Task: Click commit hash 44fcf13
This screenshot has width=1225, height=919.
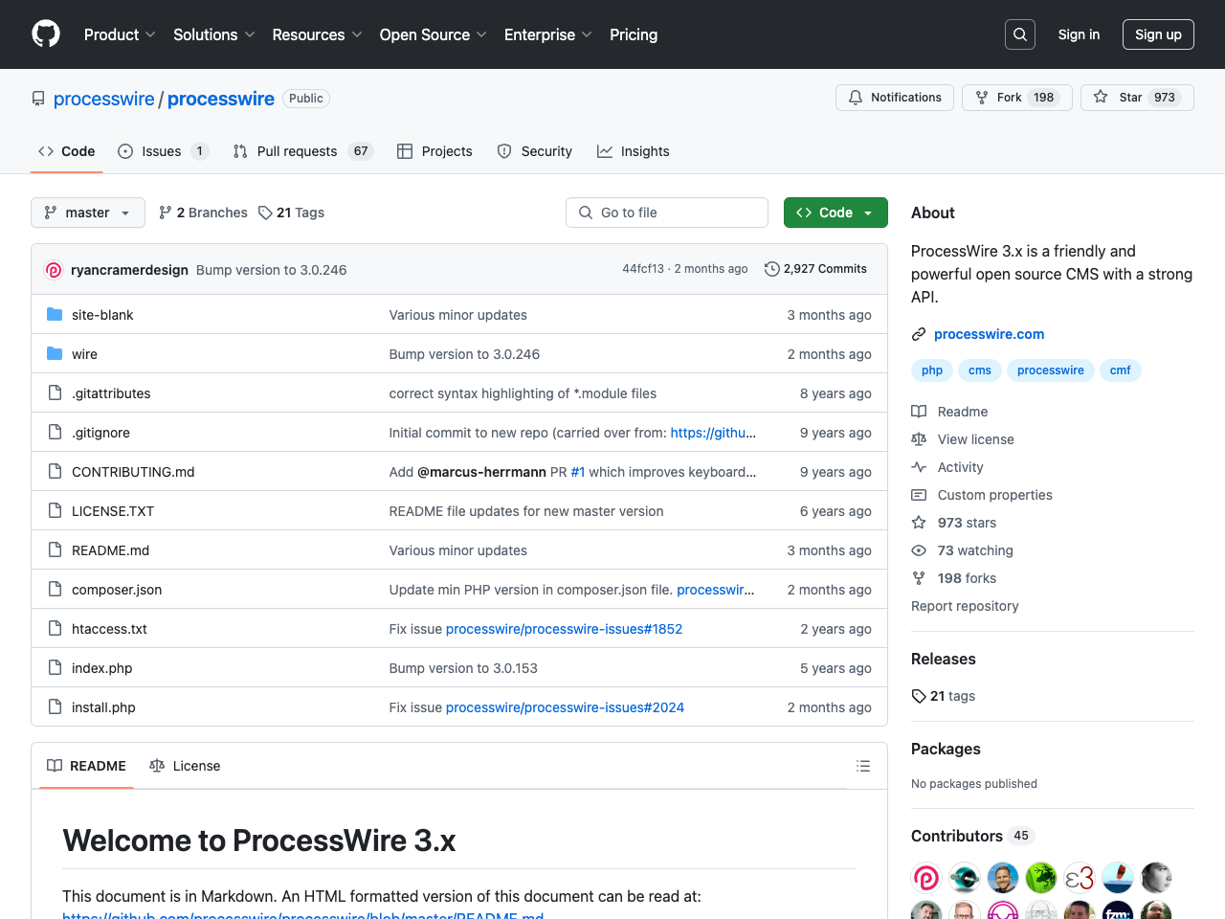Action: pos(643,269)
